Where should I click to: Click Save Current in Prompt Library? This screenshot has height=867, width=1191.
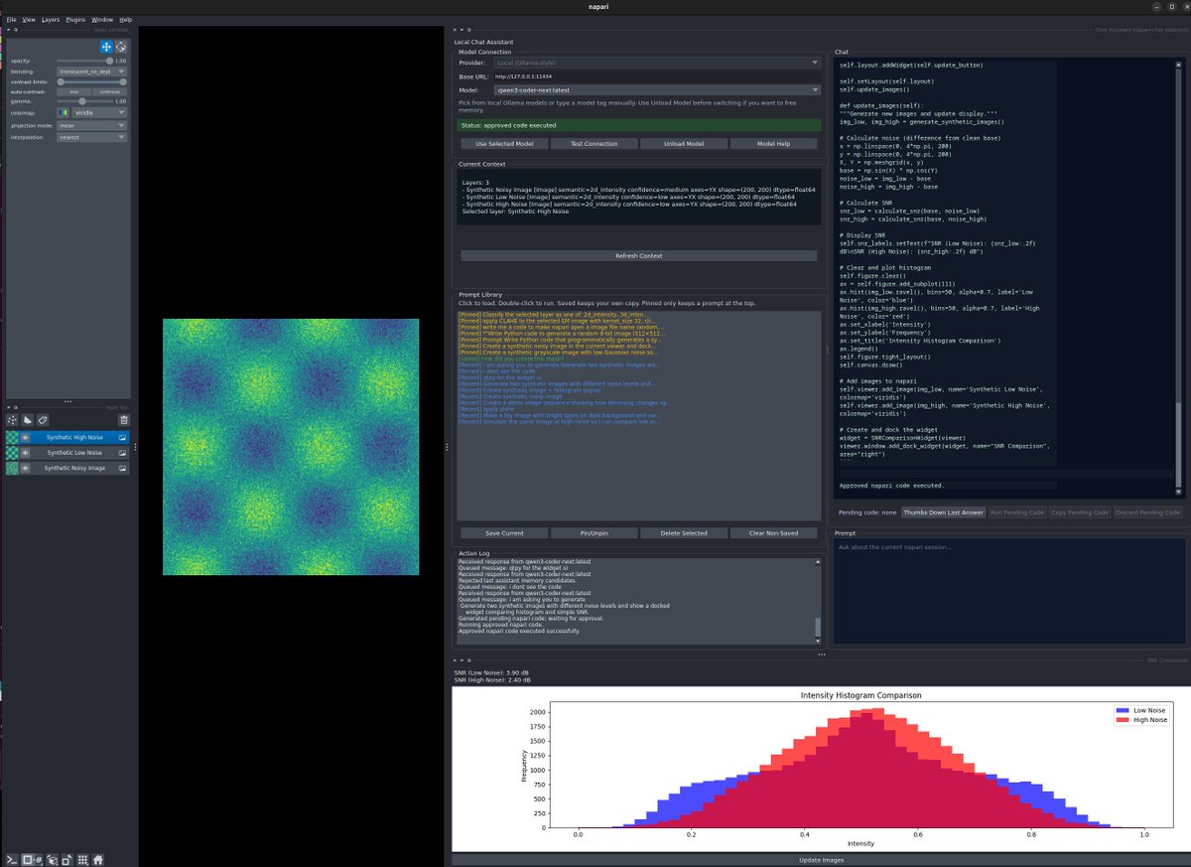click(x=504, y=533)
